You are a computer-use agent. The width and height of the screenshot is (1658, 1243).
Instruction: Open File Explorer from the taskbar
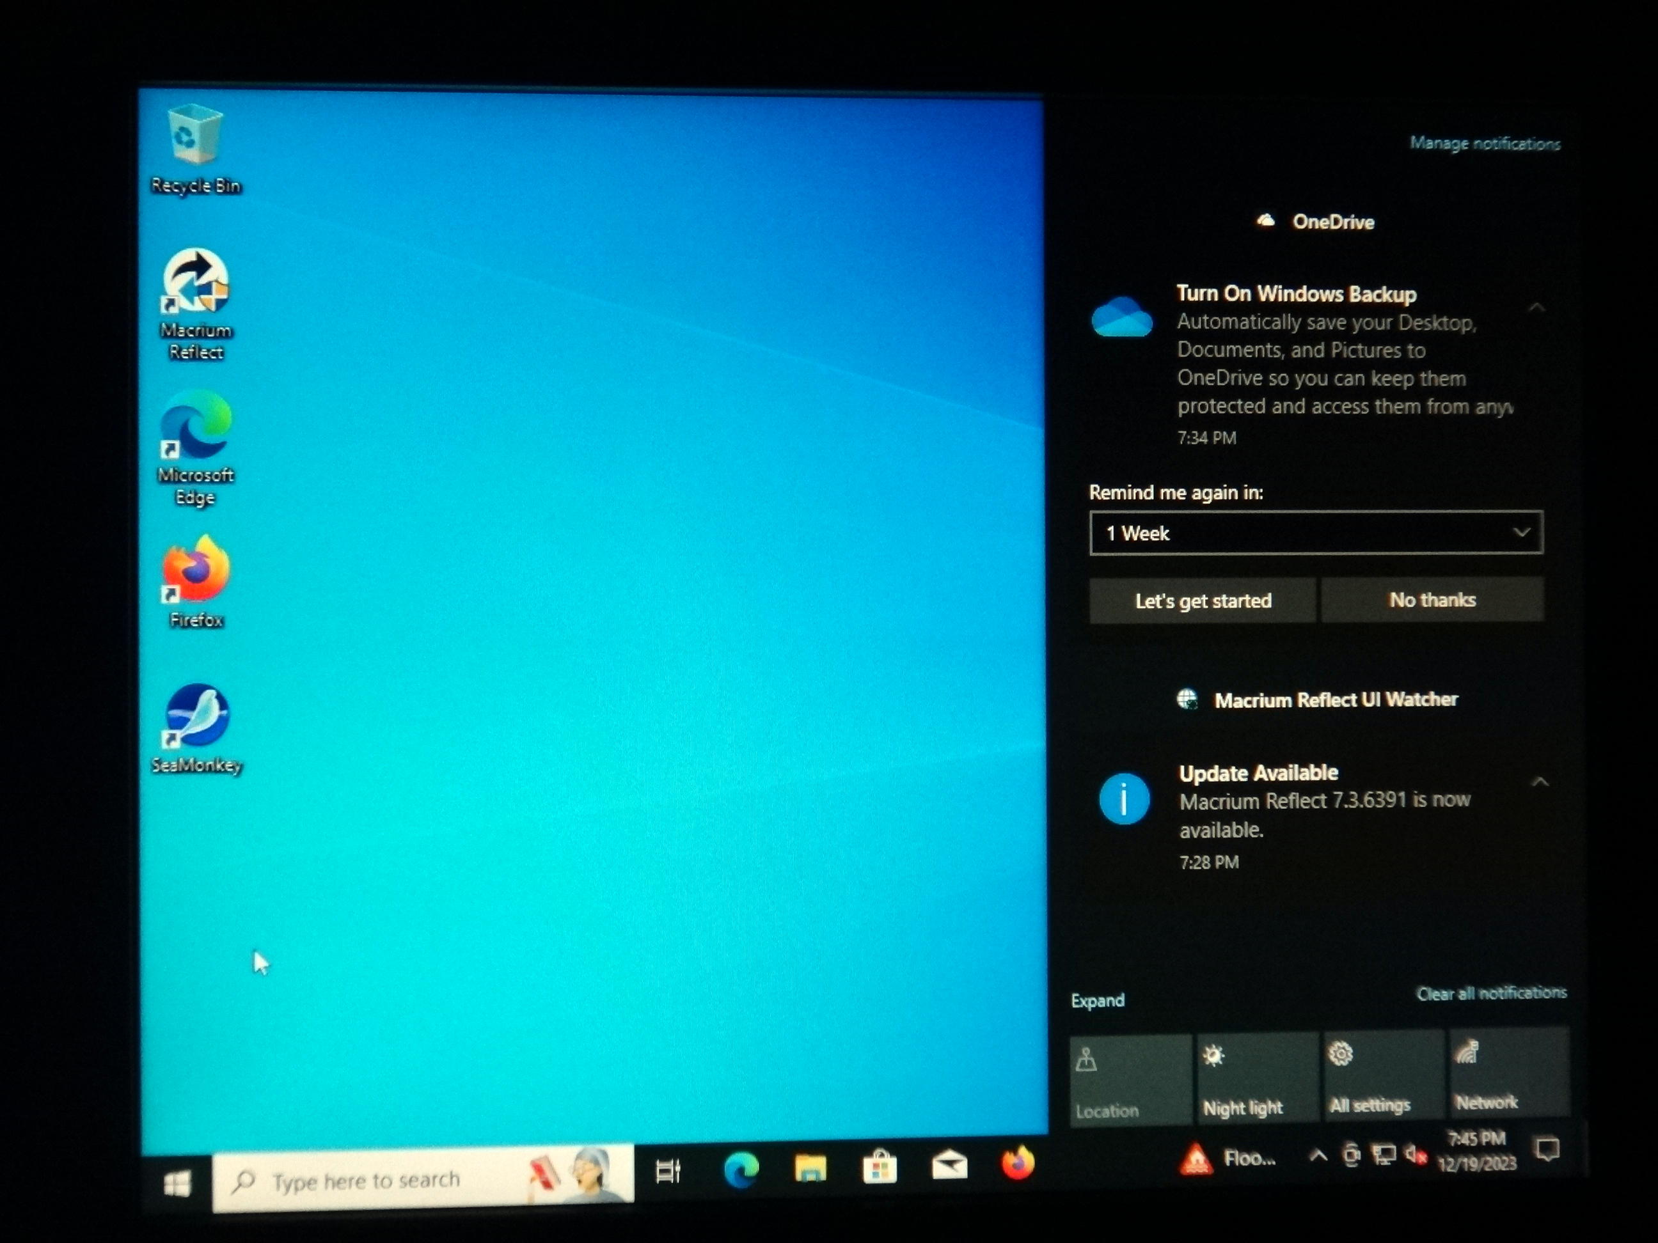(x=810, y=1168)
